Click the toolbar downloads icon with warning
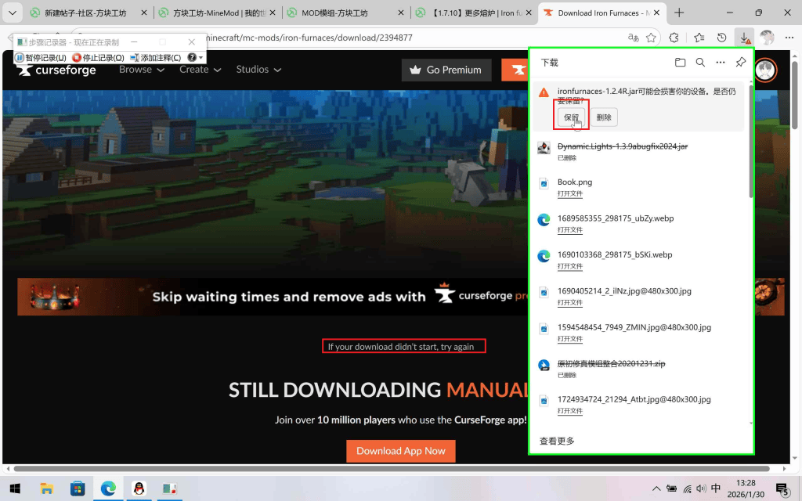The width and height of the screenshot is (802, 501). click(745, 38)
